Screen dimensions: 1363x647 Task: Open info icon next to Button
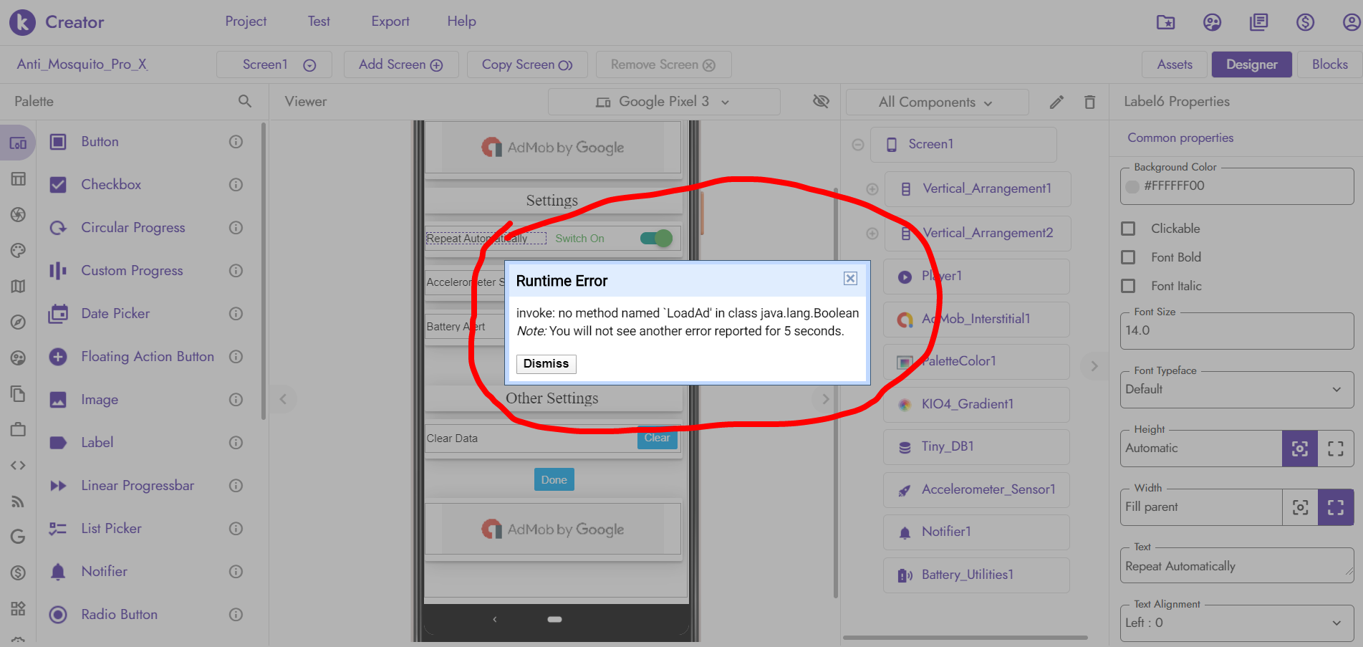pyautogui.click(x=236, y=142)
